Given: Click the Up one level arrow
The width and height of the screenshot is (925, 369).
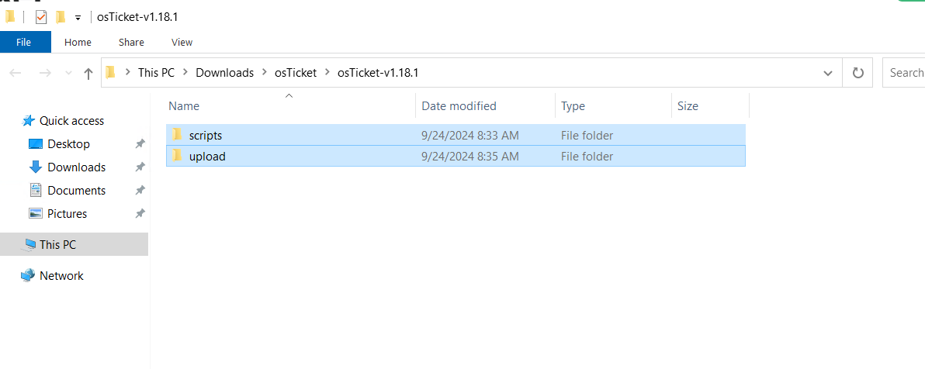Looking at the screenshot, I should coord(88,73).
